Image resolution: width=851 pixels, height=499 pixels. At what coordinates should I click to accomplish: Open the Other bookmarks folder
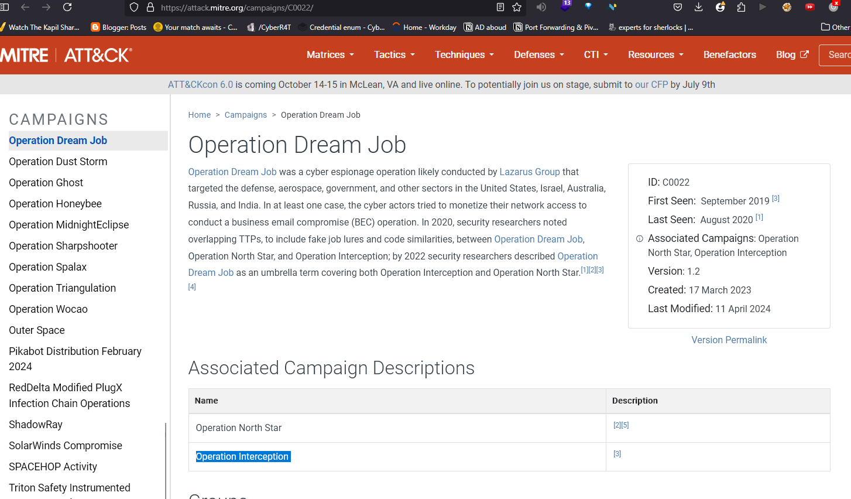coord(836,28)
